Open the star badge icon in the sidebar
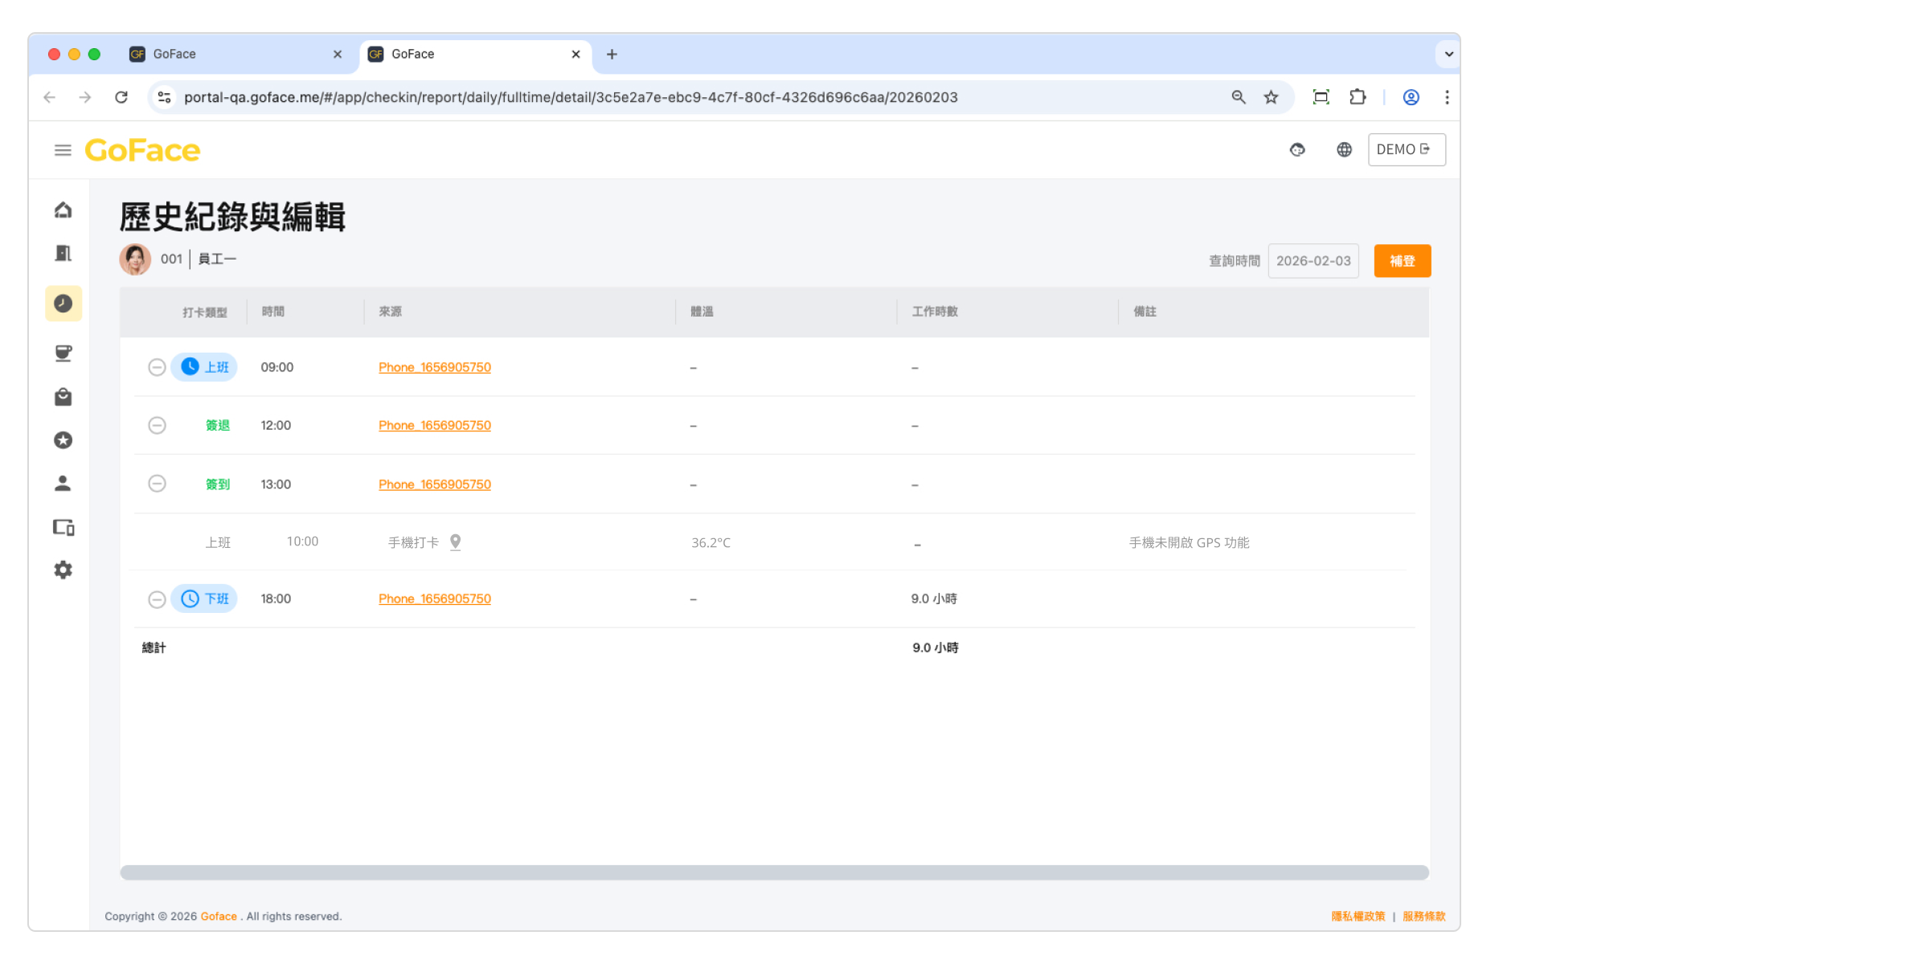 [63, 440]
